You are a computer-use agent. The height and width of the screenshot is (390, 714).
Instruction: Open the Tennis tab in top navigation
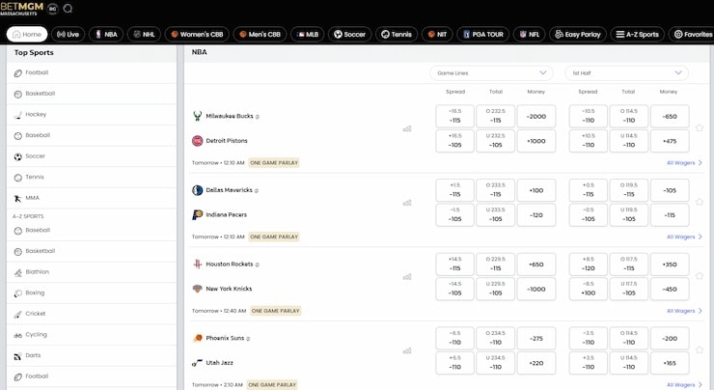(397, 34)
